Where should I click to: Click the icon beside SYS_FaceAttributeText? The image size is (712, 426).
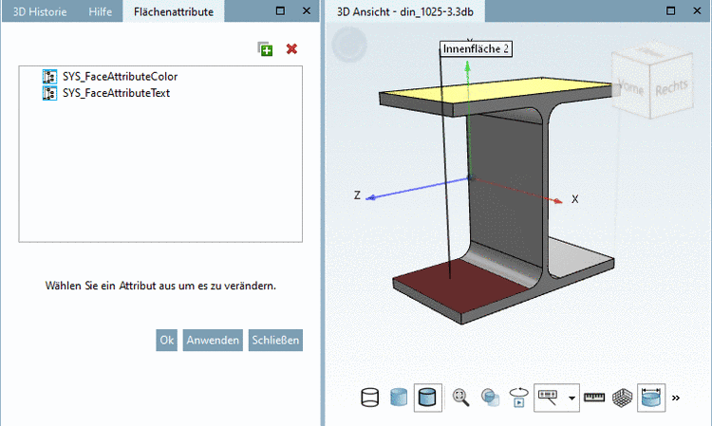[x=49, y=93]
